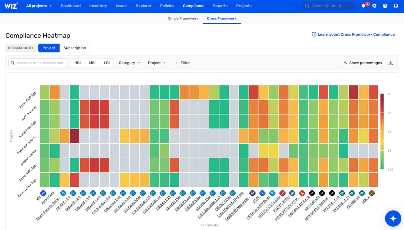Open the Reports menu
404x230 pixels.
pyautogui.click(x=220, y=6)
